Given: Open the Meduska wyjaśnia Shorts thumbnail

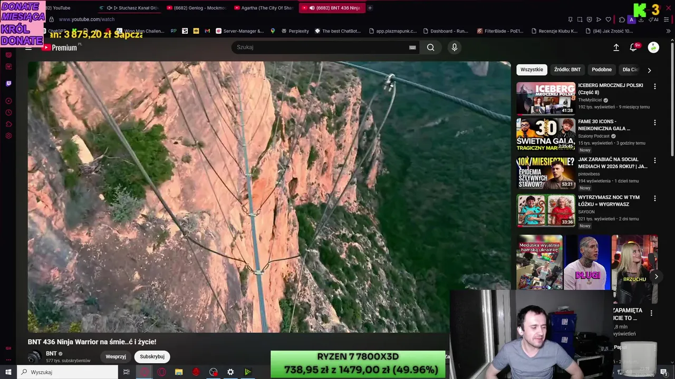Looking at the screenshot, I should (x=539, y=262).
